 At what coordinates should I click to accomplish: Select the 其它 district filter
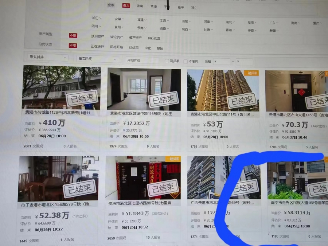[194, 8]
